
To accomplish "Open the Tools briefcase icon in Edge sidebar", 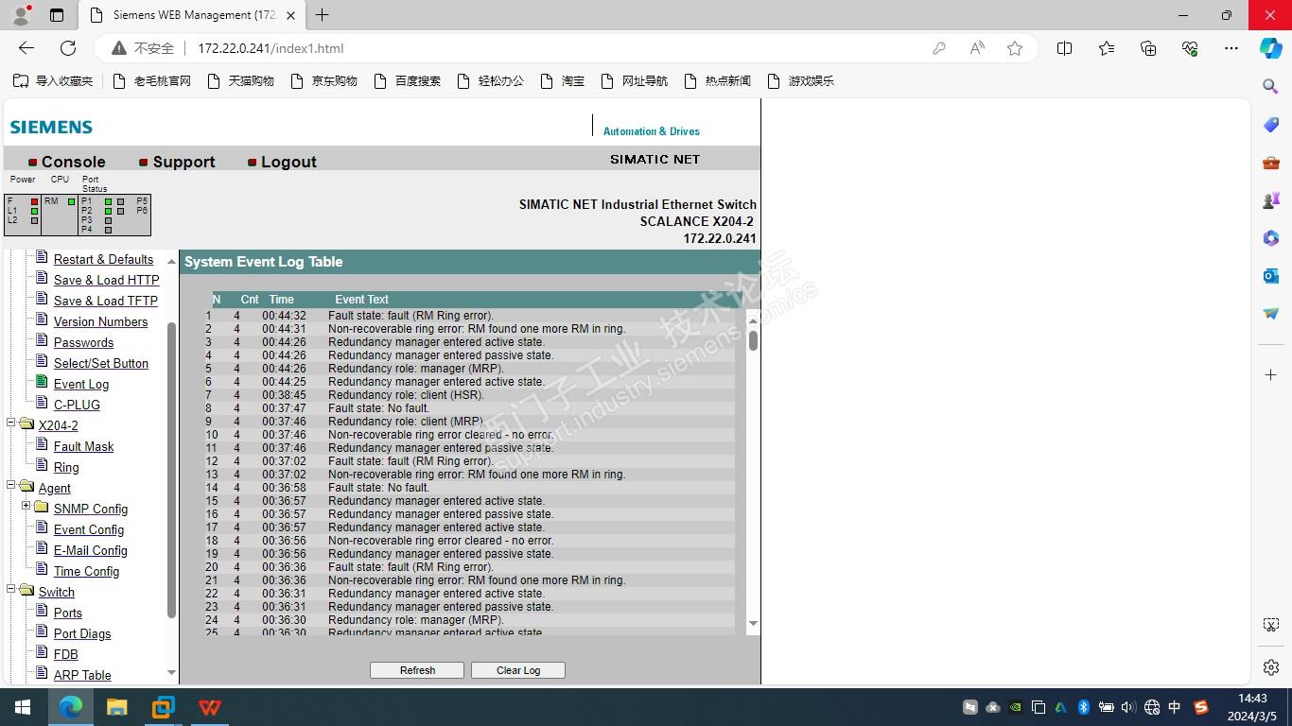I will coord(1271,163).
